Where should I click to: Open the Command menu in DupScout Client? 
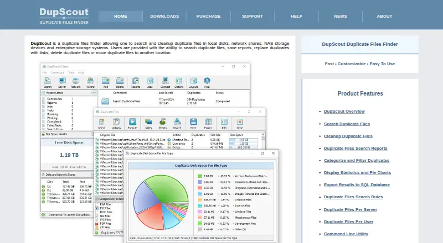click(x=57, y=73)
